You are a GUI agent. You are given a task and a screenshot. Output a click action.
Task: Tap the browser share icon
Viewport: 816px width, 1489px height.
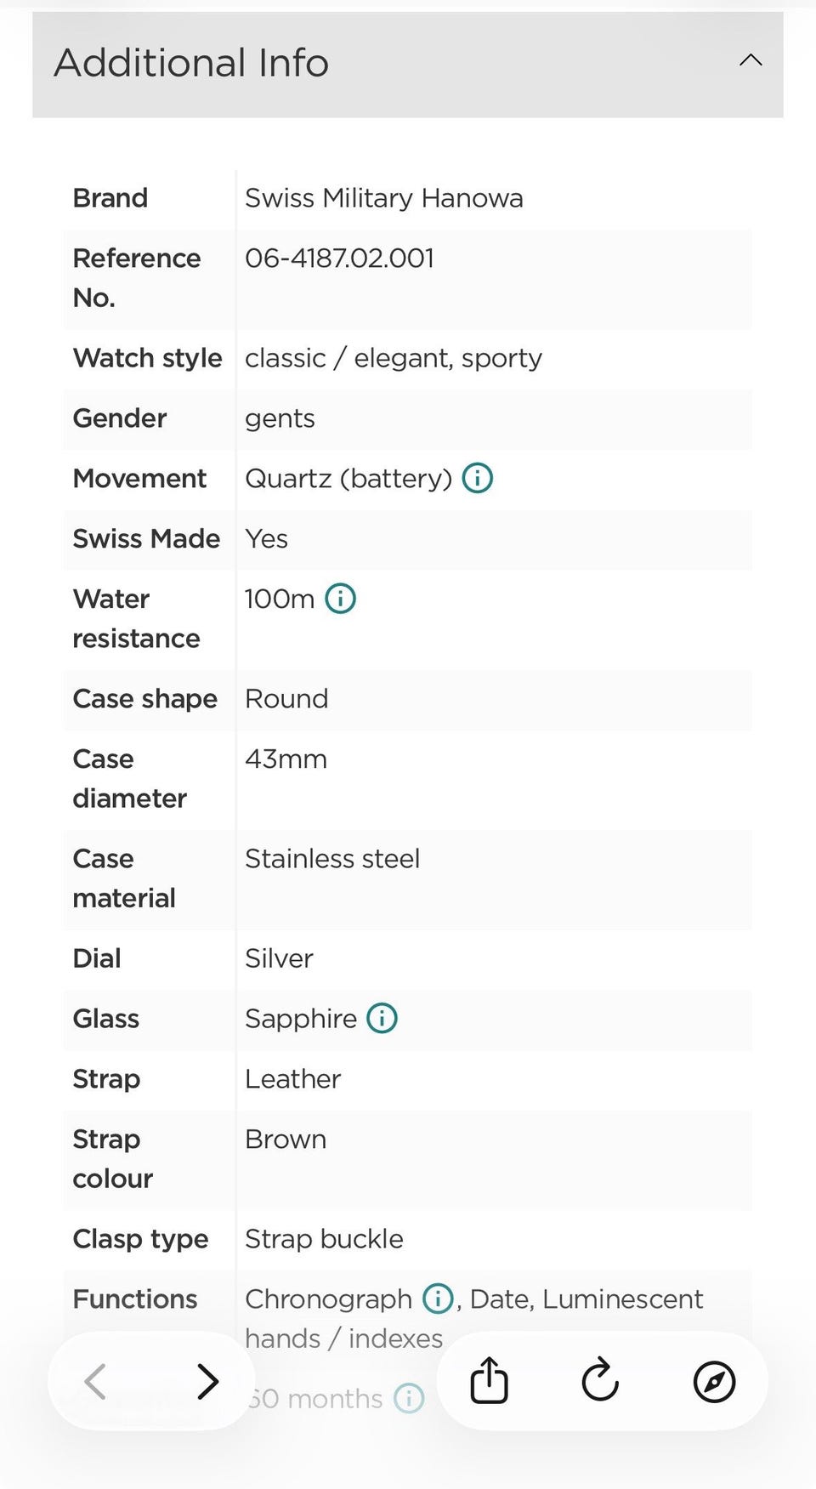490,1379
